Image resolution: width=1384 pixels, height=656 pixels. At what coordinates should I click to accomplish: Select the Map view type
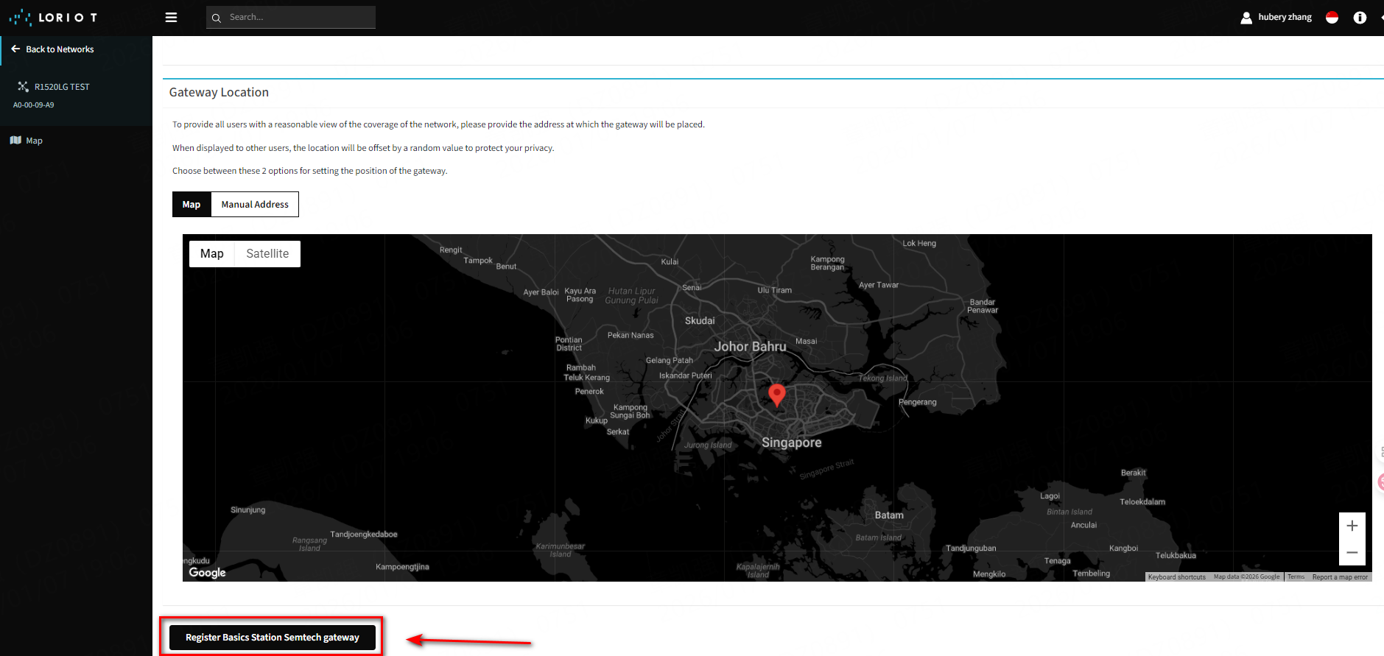[x=212, y=254]
